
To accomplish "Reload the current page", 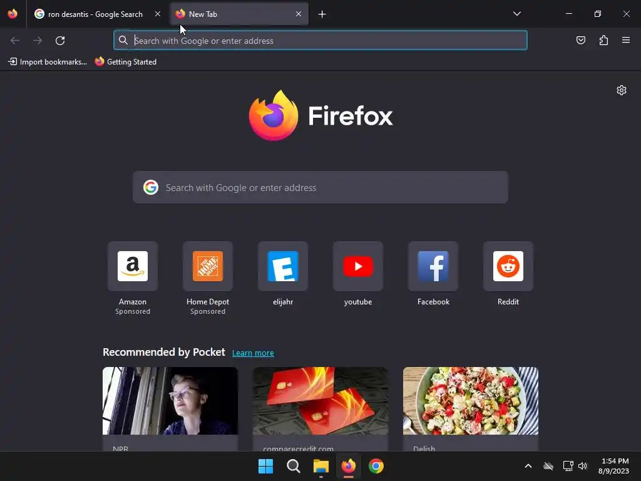I will (60, 41).
